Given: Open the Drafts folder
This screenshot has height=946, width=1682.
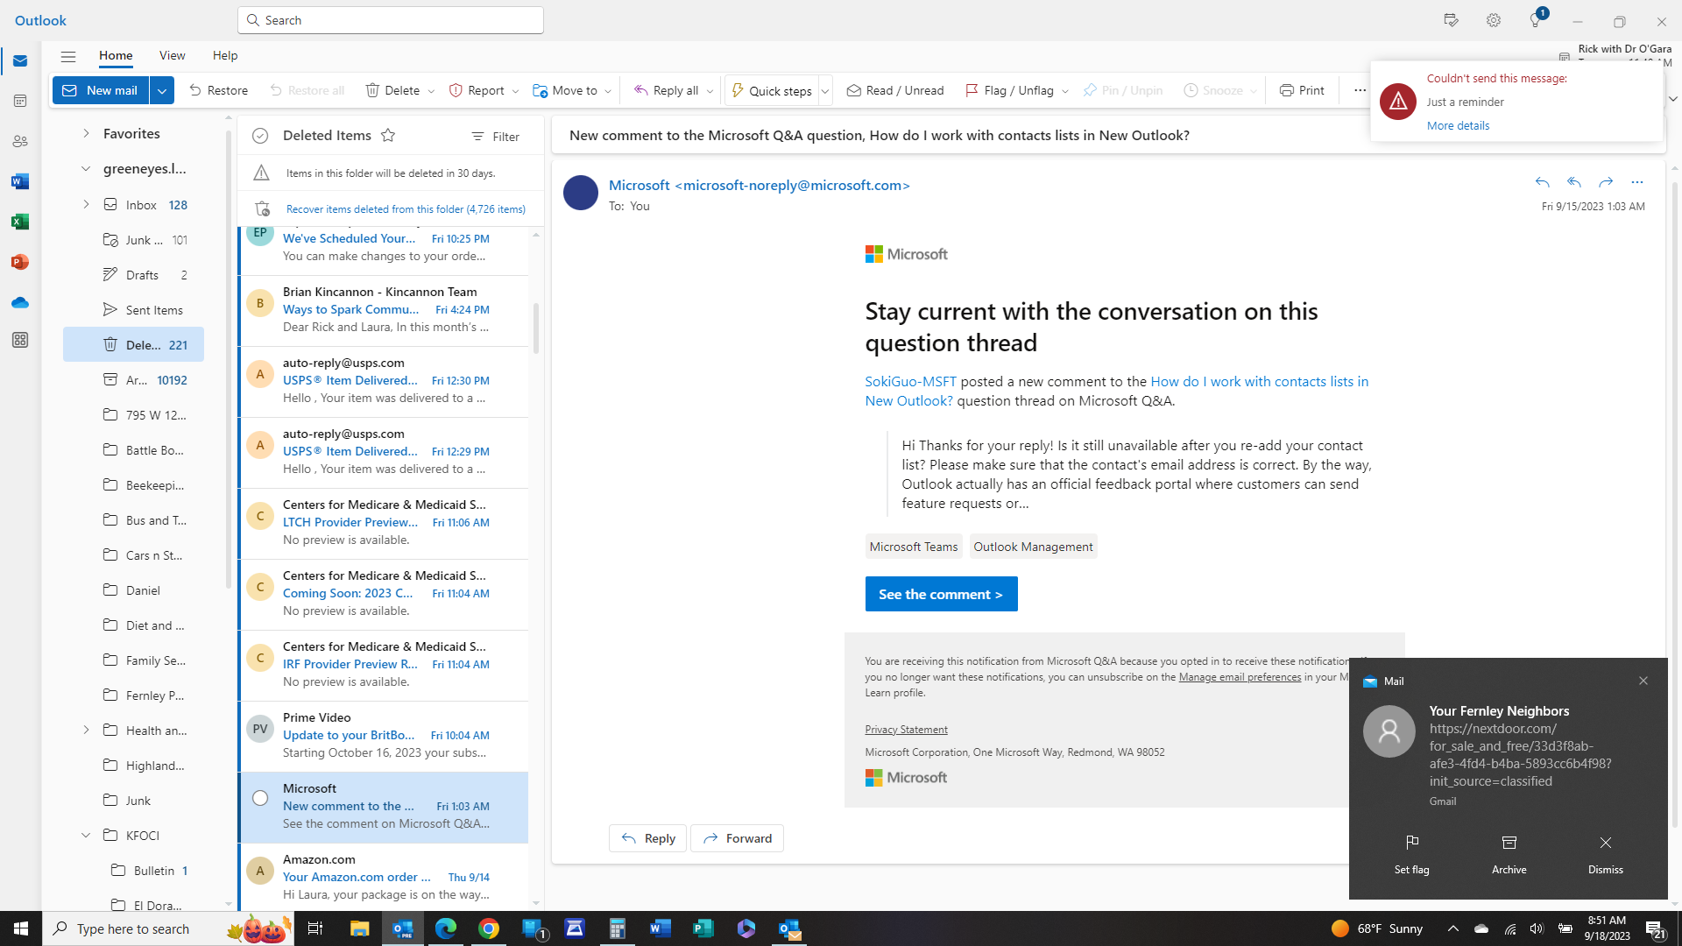Looking at the screenshot, I should (x=133, y=274).
